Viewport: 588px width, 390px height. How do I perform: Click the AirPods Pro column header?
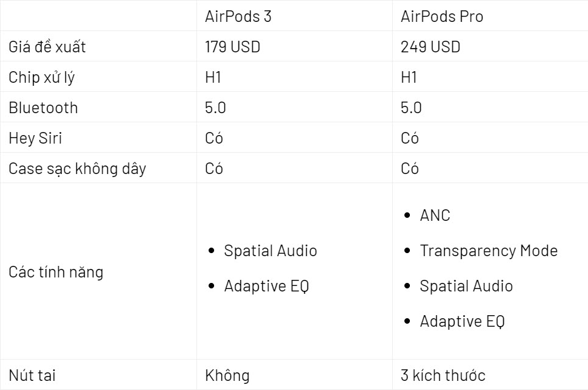pos(442,16)
